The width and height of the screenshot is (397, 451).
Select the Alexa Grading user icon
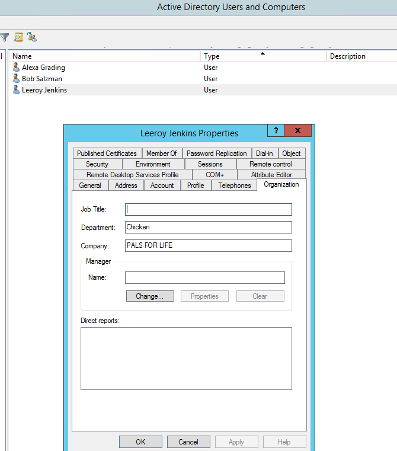pos(16,68)
